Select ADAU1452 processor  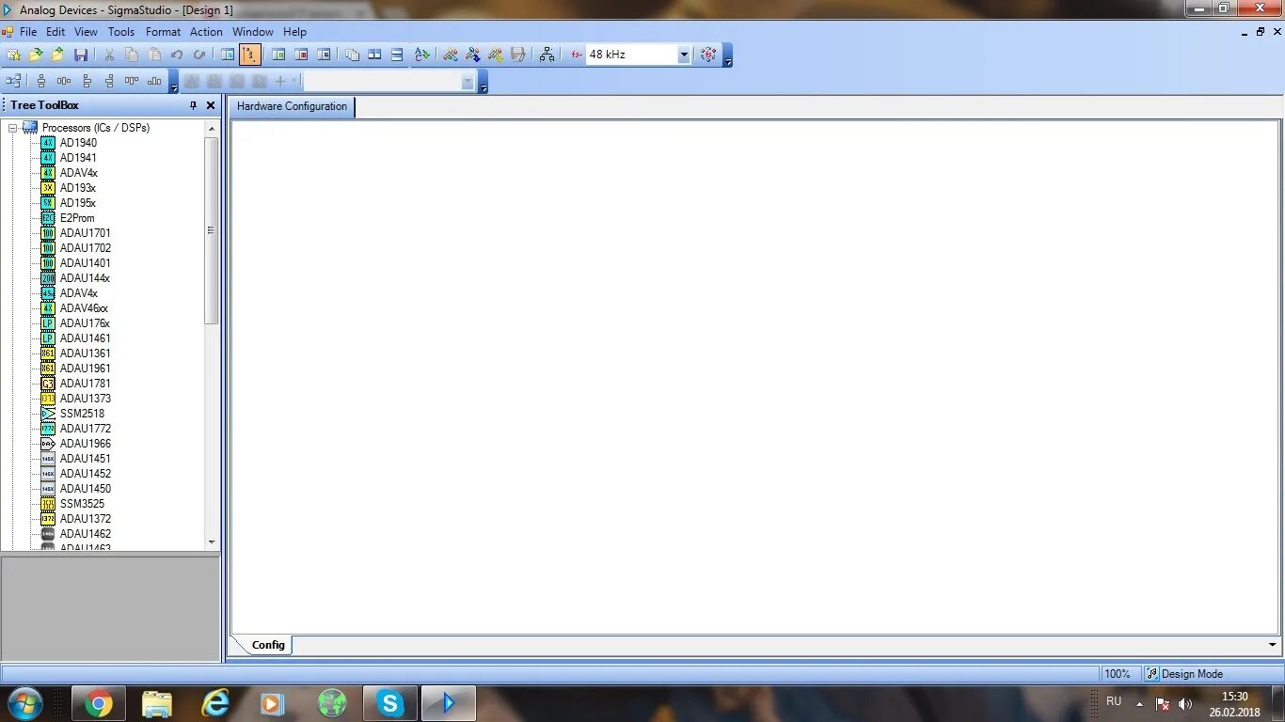(x=86, y=474)
